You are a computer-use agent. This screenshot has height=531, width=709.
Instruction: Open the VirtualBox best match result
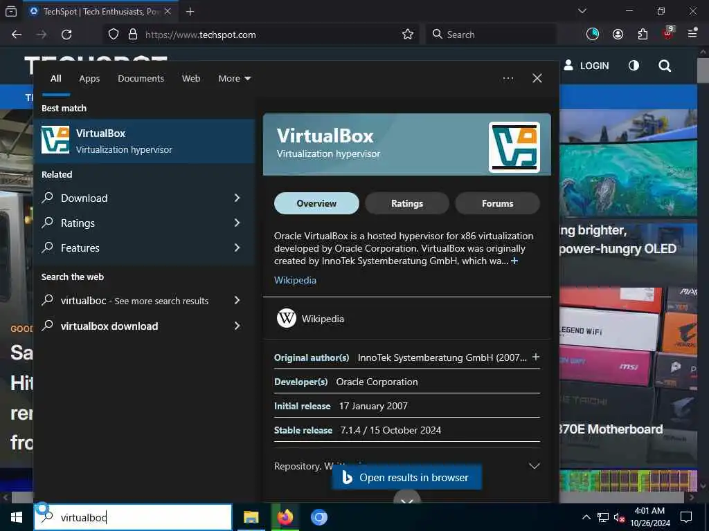point(144,141)
